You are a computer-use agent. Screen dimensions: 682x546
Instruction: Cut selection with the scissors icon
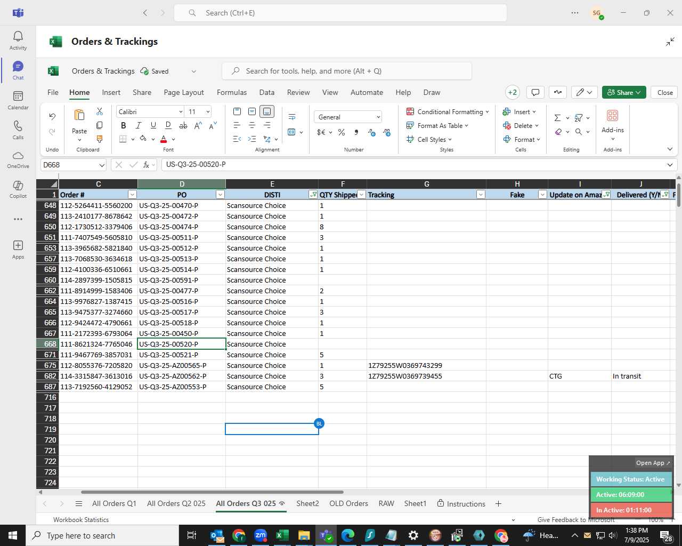coord(100,111)
